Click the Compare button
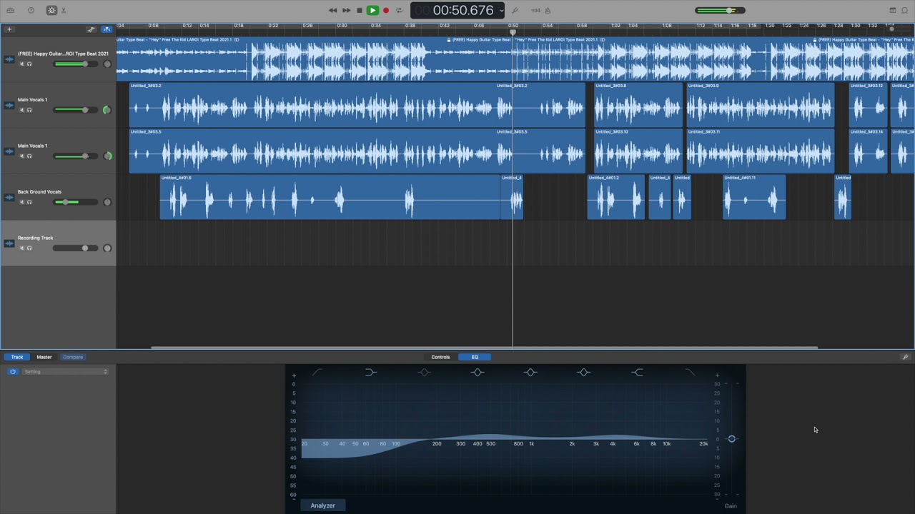Image resolution: width=915 pixels, height=514 pixels. tap(73, 357)
